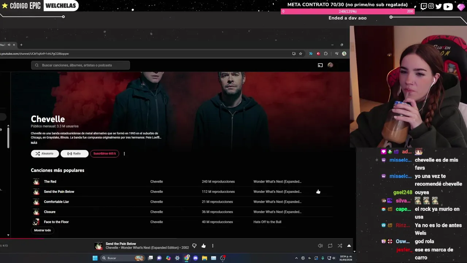This screenshot has height=263, width=467.
Task: Click the taskbar icon with red badge
Action: click(223, 258)
